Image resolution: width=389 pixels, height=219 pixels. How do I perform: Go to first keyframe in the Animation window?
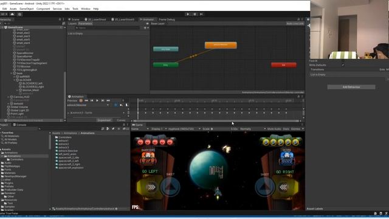[x=86, y=100]
